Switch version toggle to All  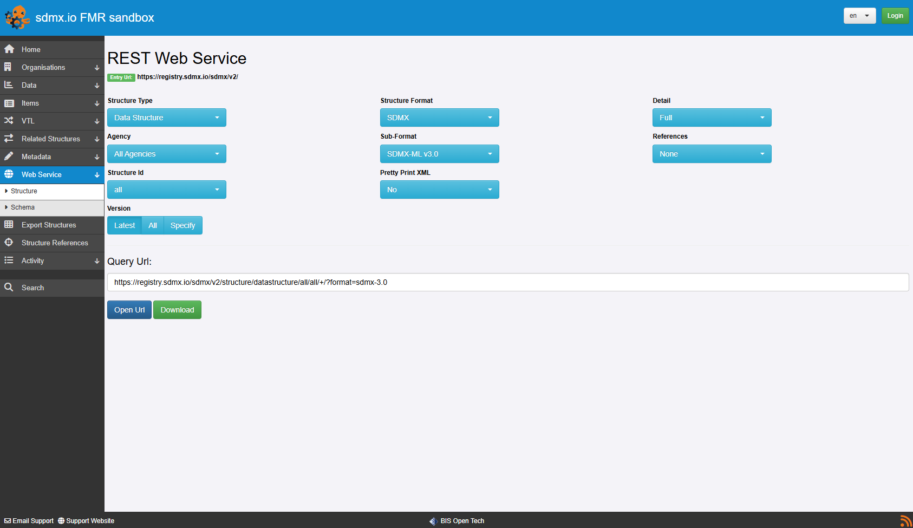(x=153, y=225)
